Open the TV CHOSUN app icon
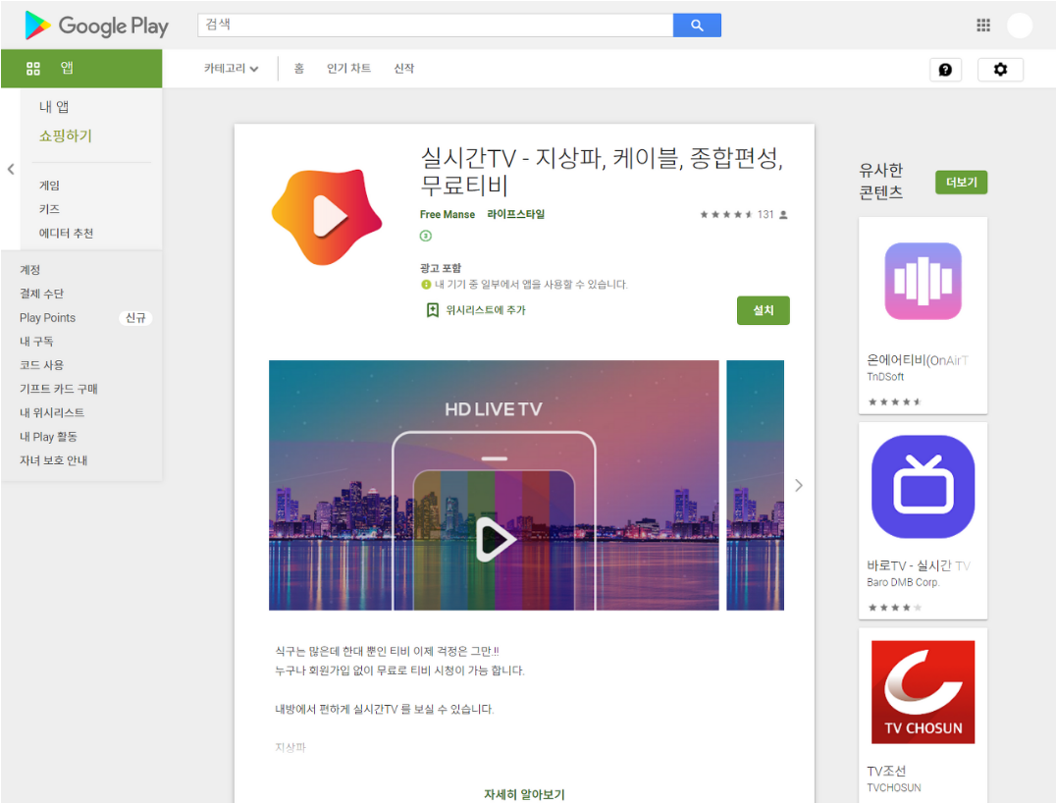 coord(923,692)
